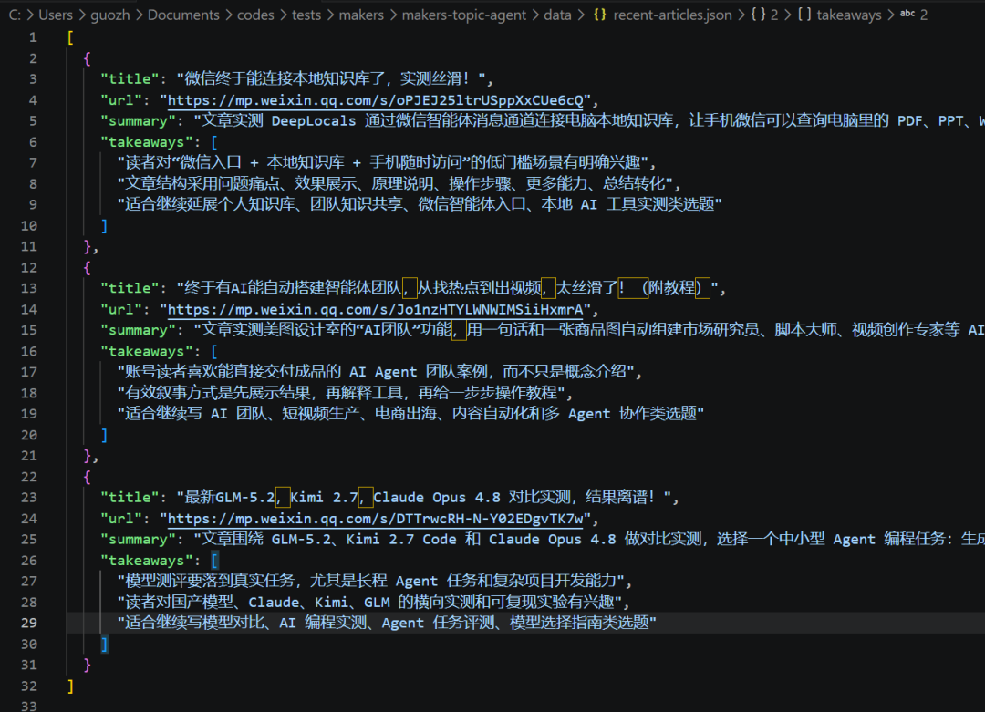This screenshot has width=985, height=712.
Task: Click the title text "终于有AI能自动搭建智能体团队"
Action: click(293, 287)
